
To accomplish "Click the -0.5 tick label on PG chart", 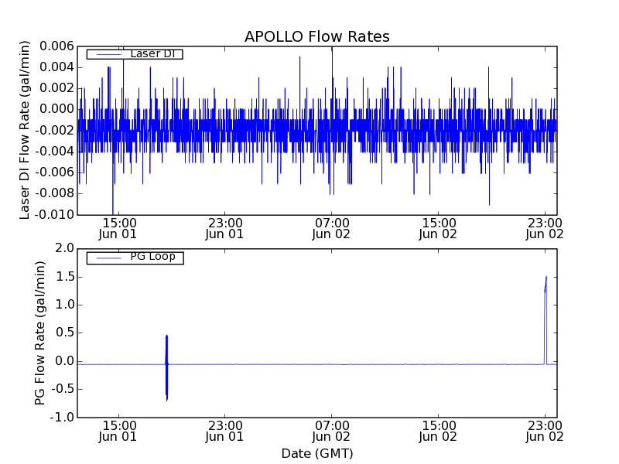I will (63, 389).
